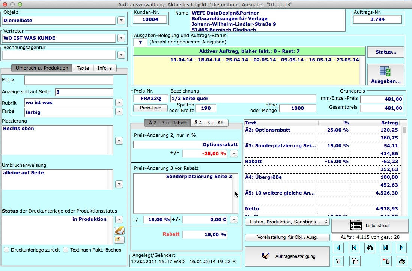Select the Ä 4 - 5 u. AE tab
This screenshot has width=412, height=271.
tap(209, 123)
